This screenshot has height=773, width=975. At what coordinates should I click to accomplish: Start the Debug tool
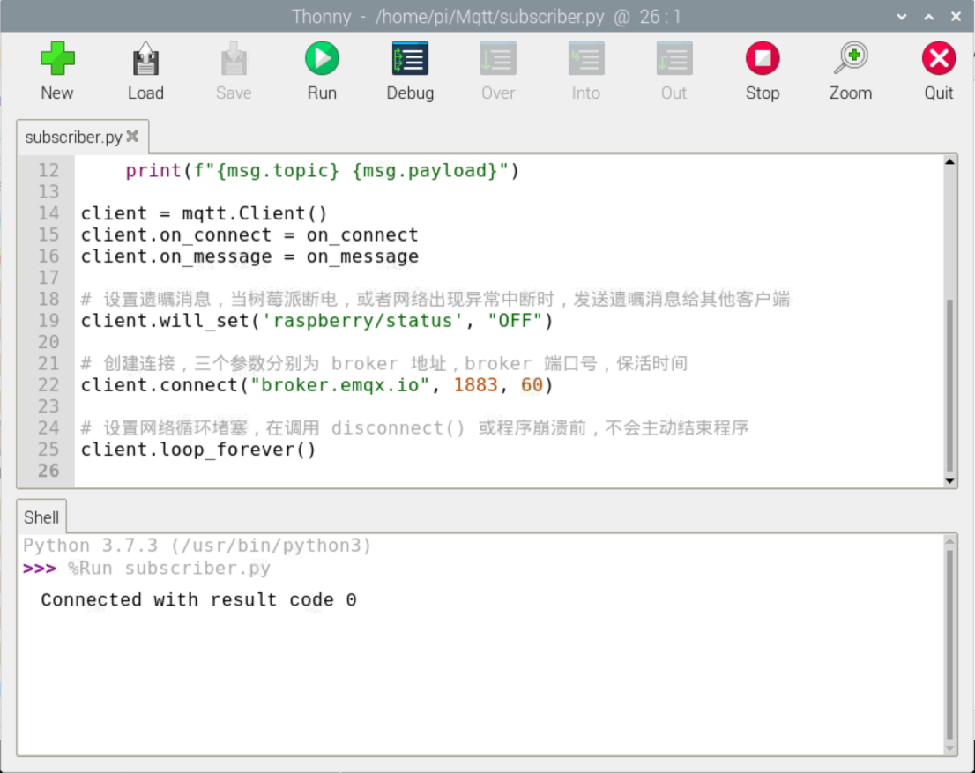tap(411, 71)
